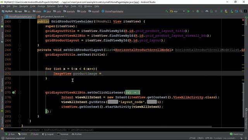Switch to HomePageAdapter.java editor tab
The image size is (248, 140).
20,16
